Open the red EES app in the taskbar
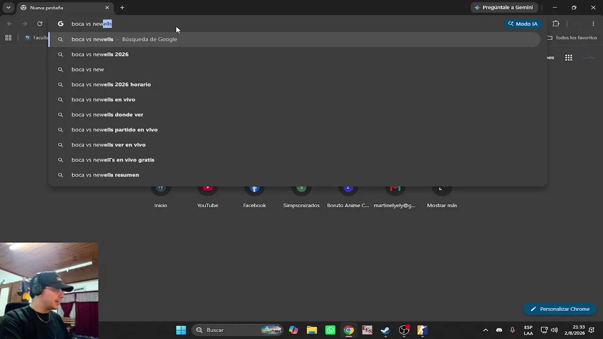603x339 pixels. [x=367, y=330]
